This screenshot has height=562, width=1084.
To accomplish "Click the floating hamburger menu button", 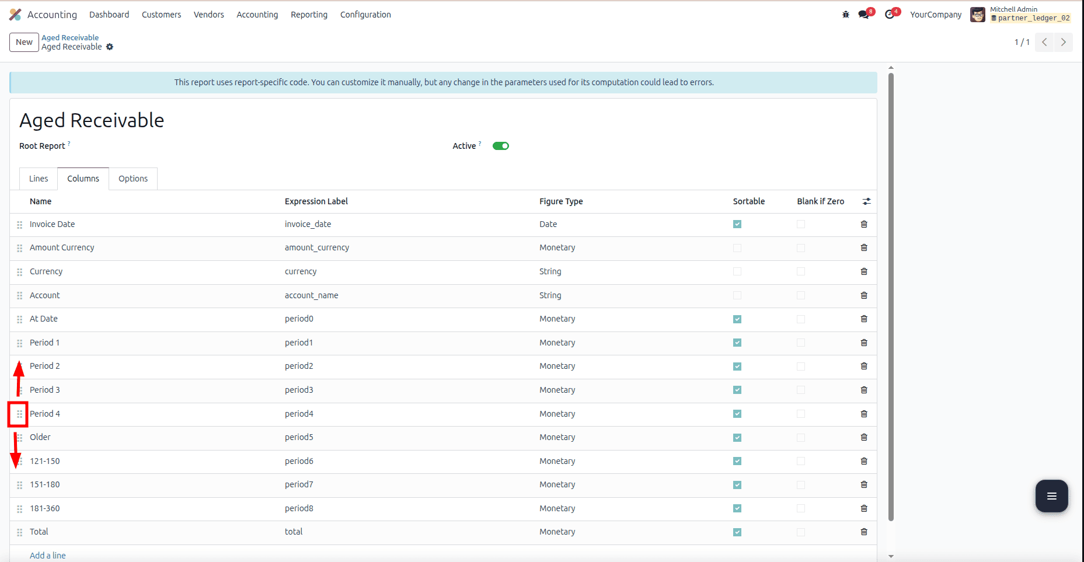I will coord(1052,496).
